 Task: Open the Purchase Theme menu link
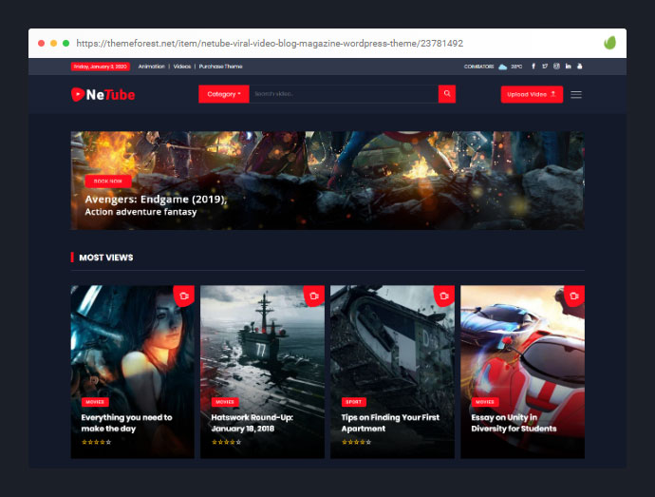pyautogui.click(x=220, y=67)
